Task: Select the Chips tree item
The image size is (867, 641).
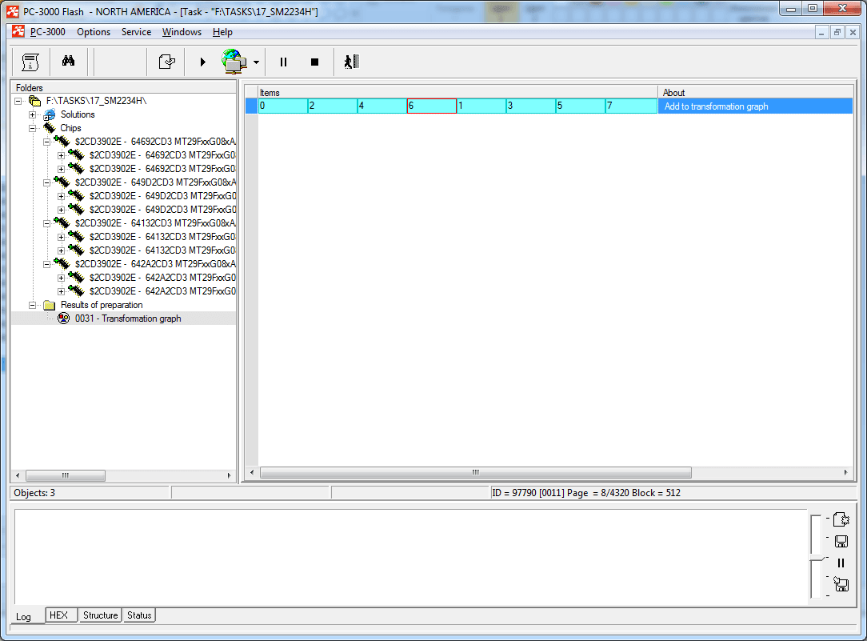Action: 70,128
